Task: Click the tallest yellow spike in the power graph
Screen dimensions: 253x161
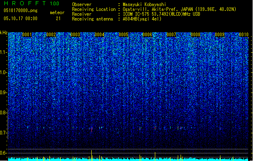Action: point(91,155)
